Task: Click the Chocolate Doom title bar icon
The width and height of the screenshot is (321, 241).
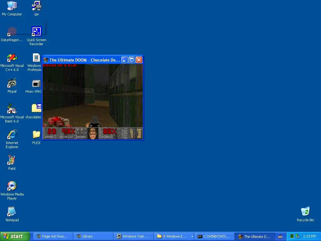Action: 46,60
